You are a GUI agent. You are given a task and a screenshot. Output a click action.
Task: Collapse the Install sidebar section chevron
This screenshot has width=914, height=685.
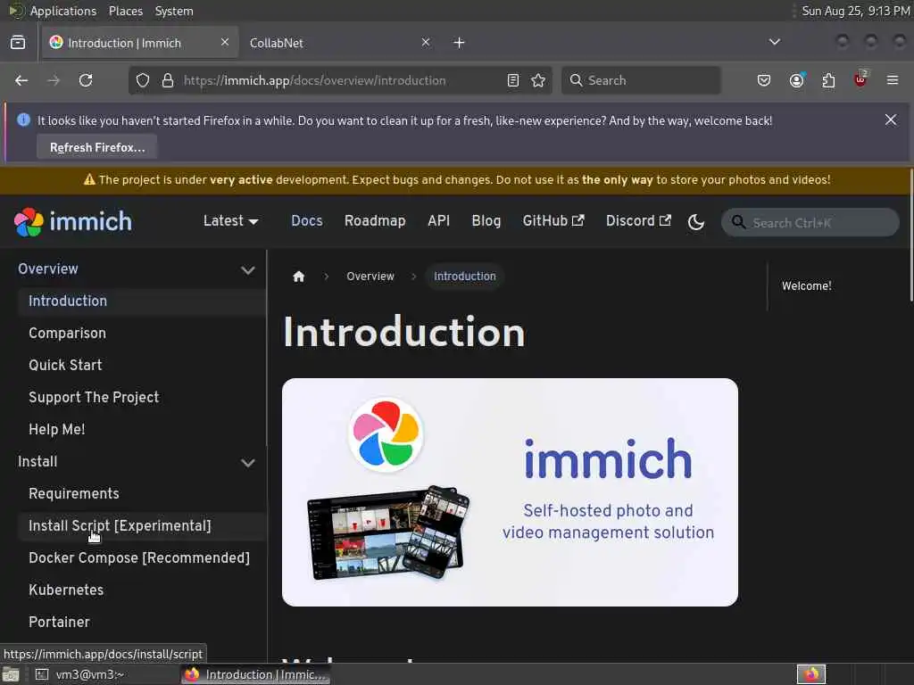point(248,463)
